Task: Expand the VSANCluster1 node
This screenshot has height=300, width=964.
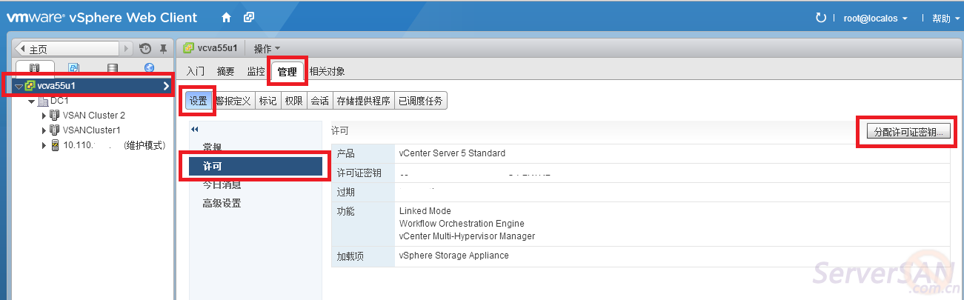Action: pyautogui.click(x=44, y=130)
